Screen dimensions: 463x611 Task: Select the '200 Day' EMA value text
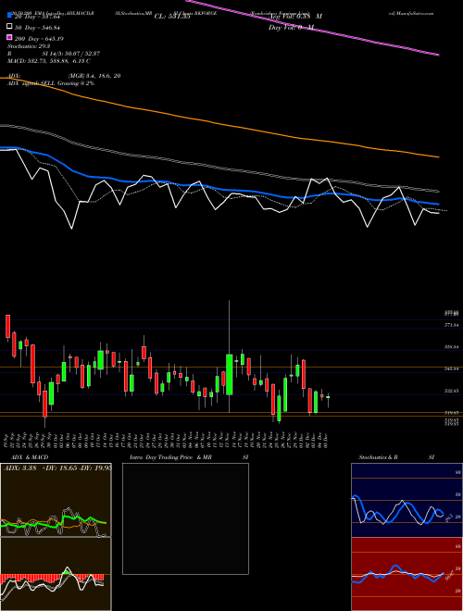coord(39,39)
